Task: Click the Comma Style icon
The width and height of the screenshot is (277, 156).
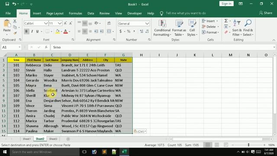Action: (134, 31)
